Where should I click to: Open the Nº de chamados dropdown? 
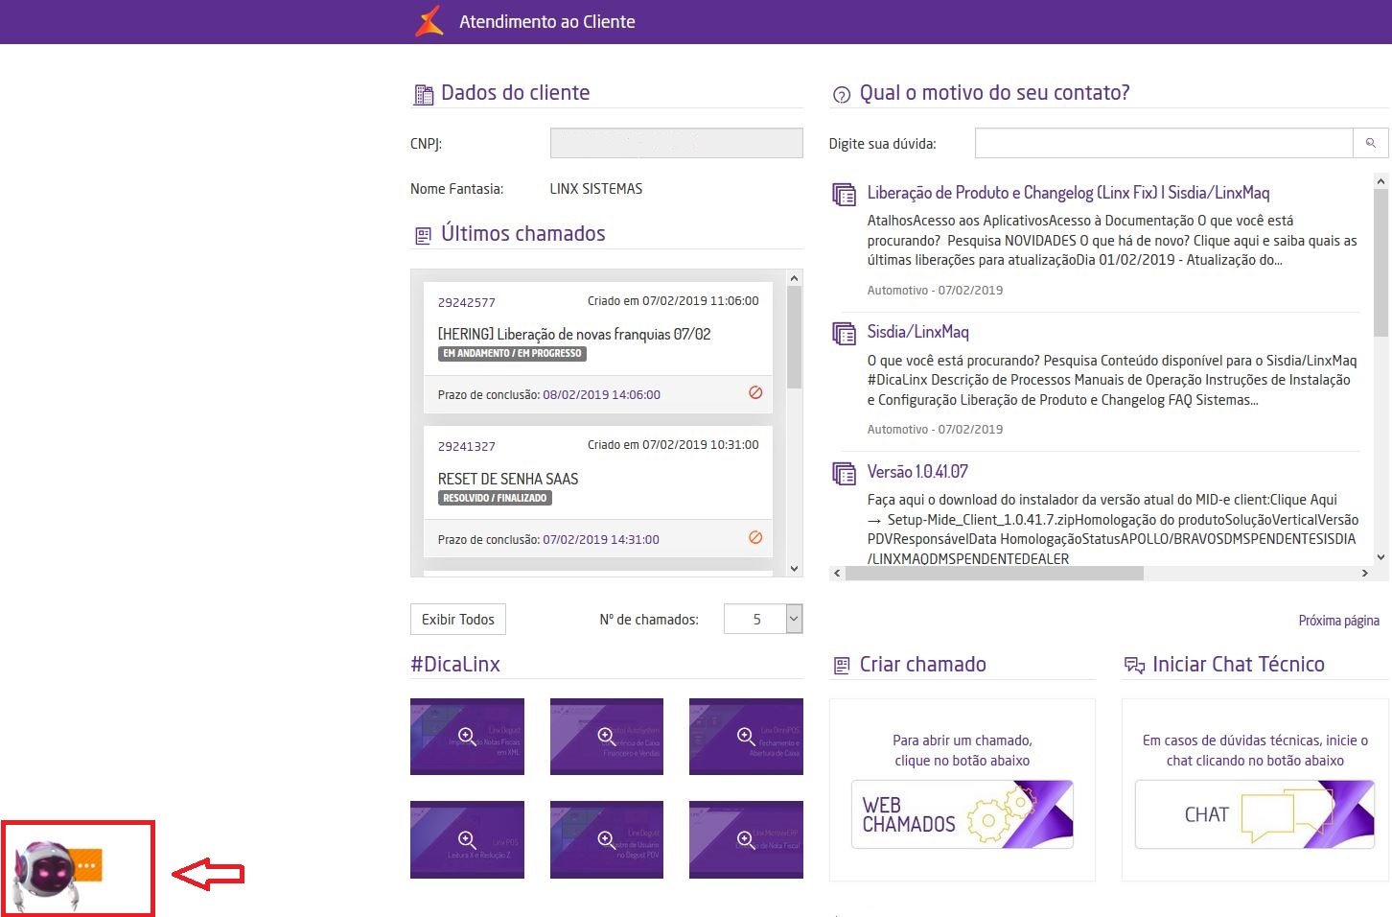tap(763, 619)
